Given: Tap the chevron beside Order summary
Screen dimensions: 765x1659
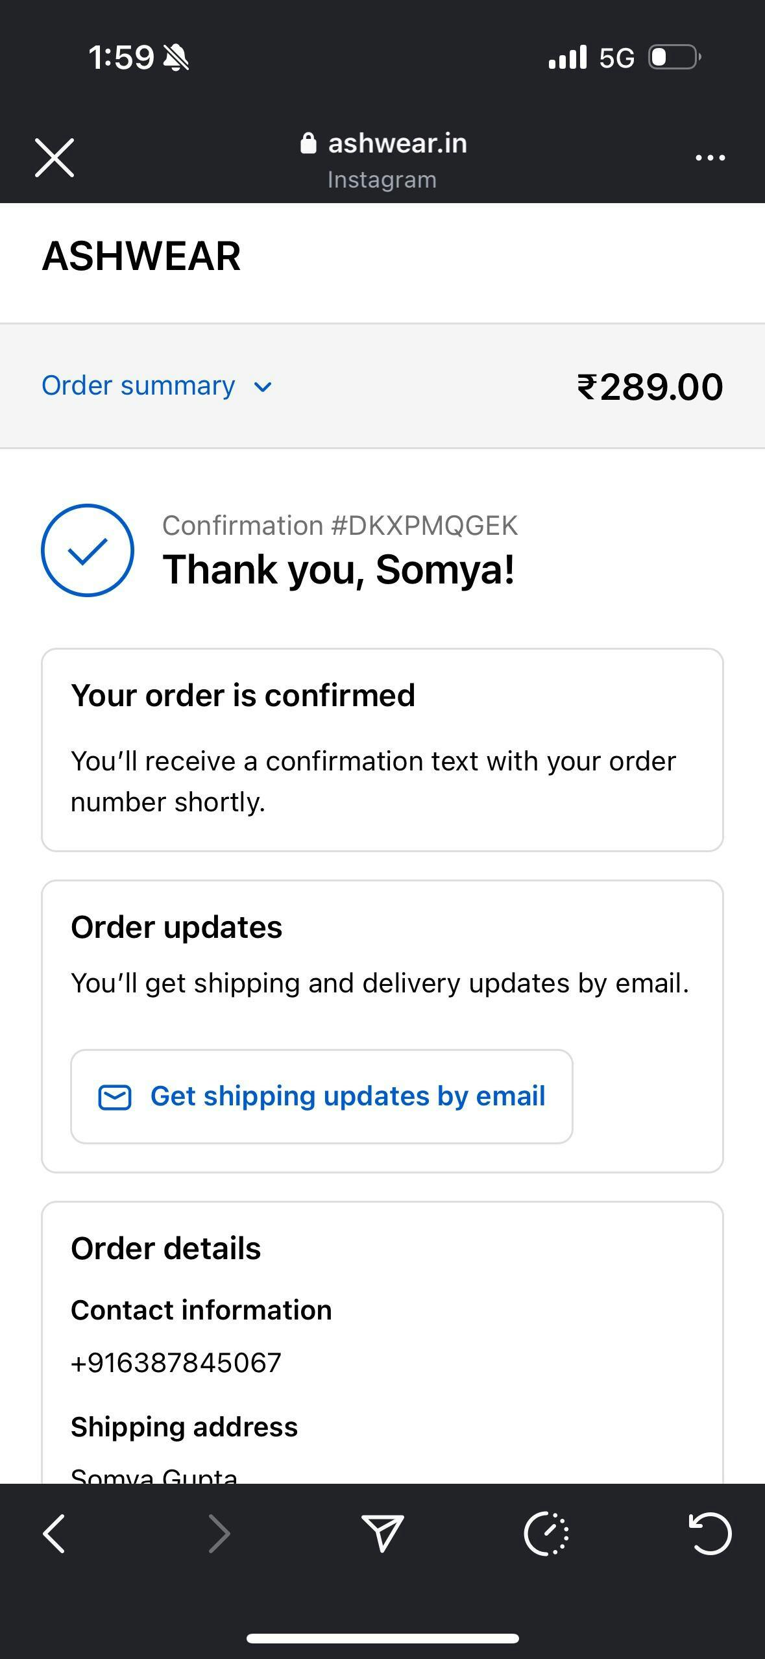Looking at the screenshot, I should (263, 387).
